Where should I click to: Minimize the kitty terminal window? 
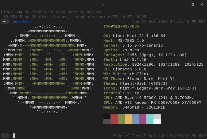(x=184, y=5)
